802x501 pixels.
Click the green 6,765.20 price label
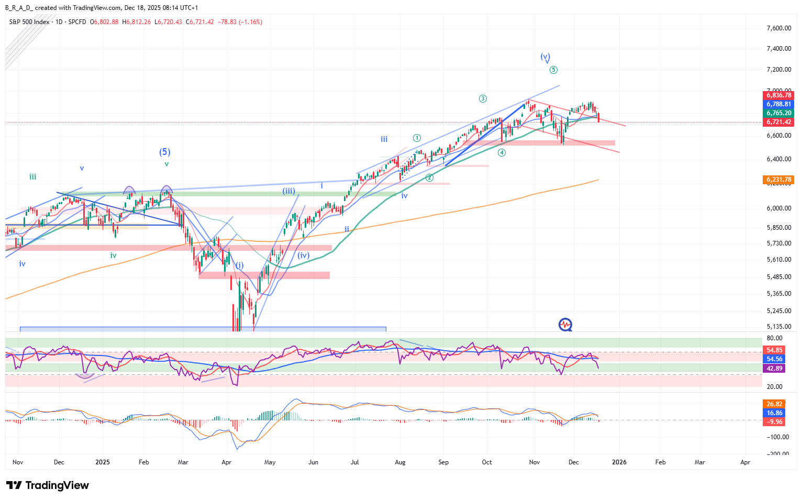tap(779, 113)
